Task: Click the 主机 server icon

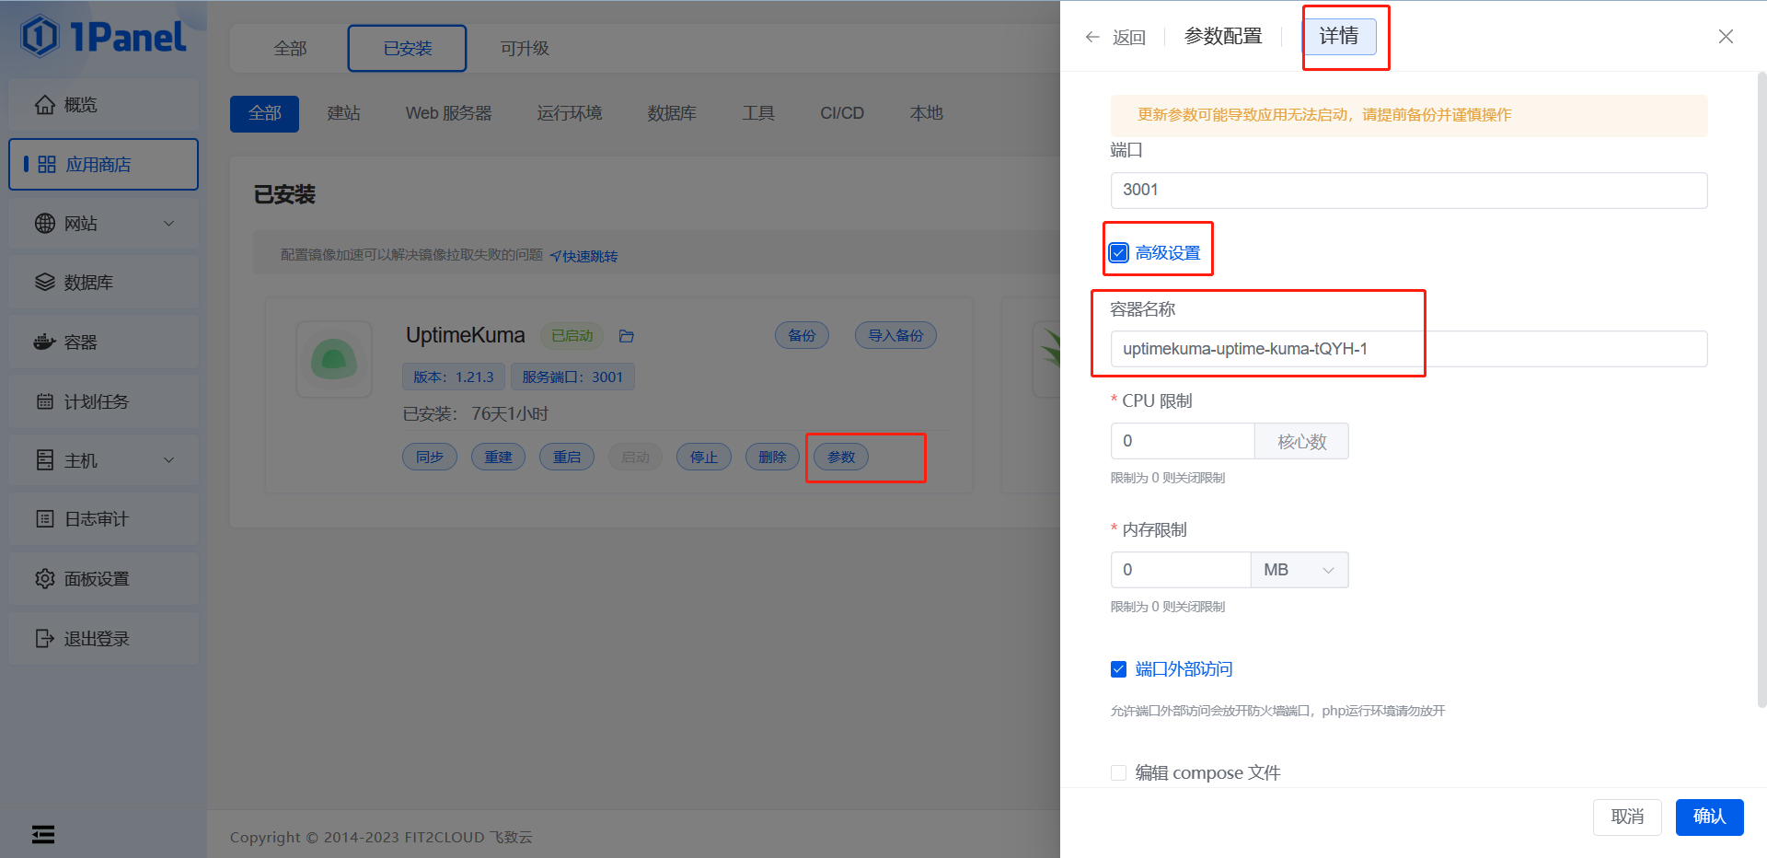Action: [45, 460]
